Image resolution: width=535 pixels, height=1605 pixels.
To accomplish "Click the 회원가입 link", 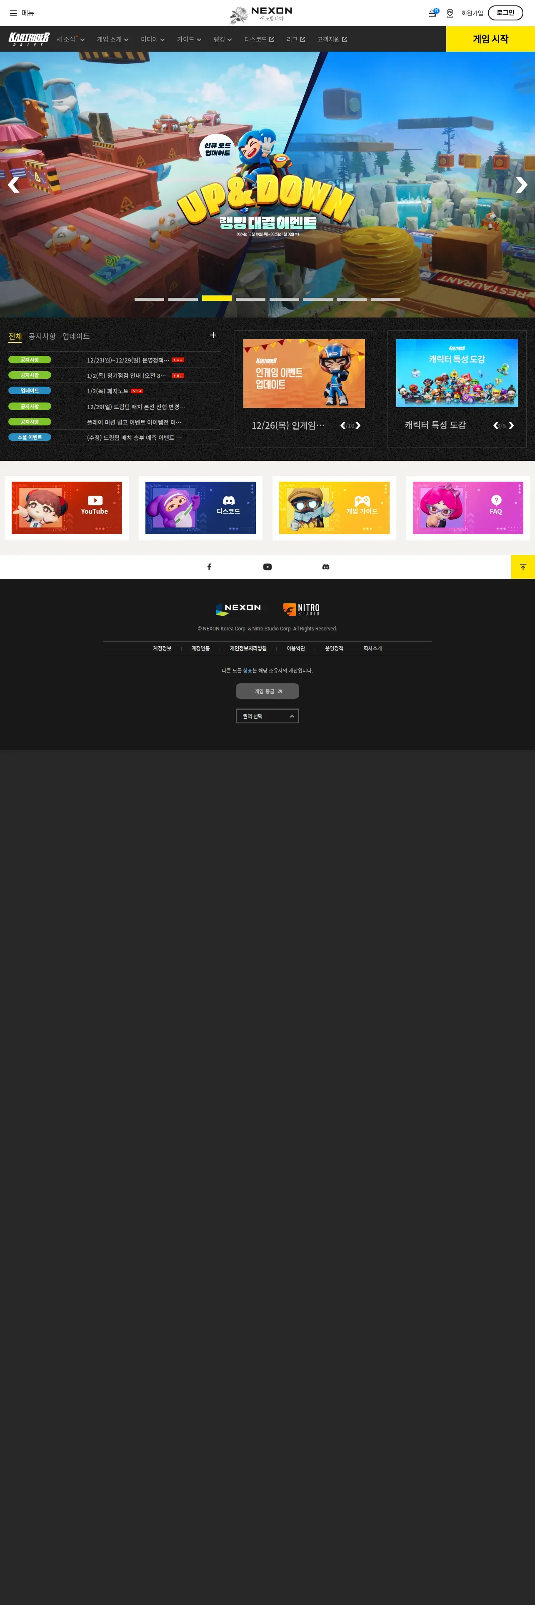I will click(x=472, y=13).
